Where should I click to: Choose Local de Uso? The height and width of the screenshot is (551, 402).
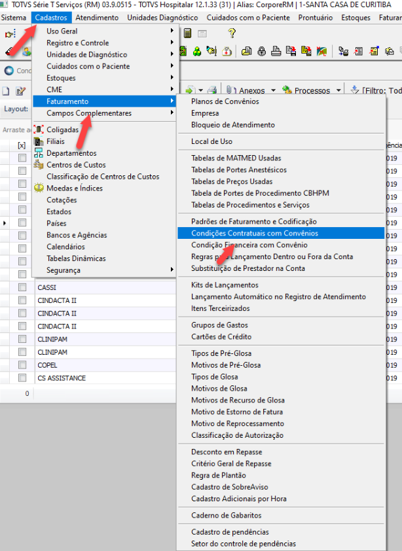coord(281,141)
